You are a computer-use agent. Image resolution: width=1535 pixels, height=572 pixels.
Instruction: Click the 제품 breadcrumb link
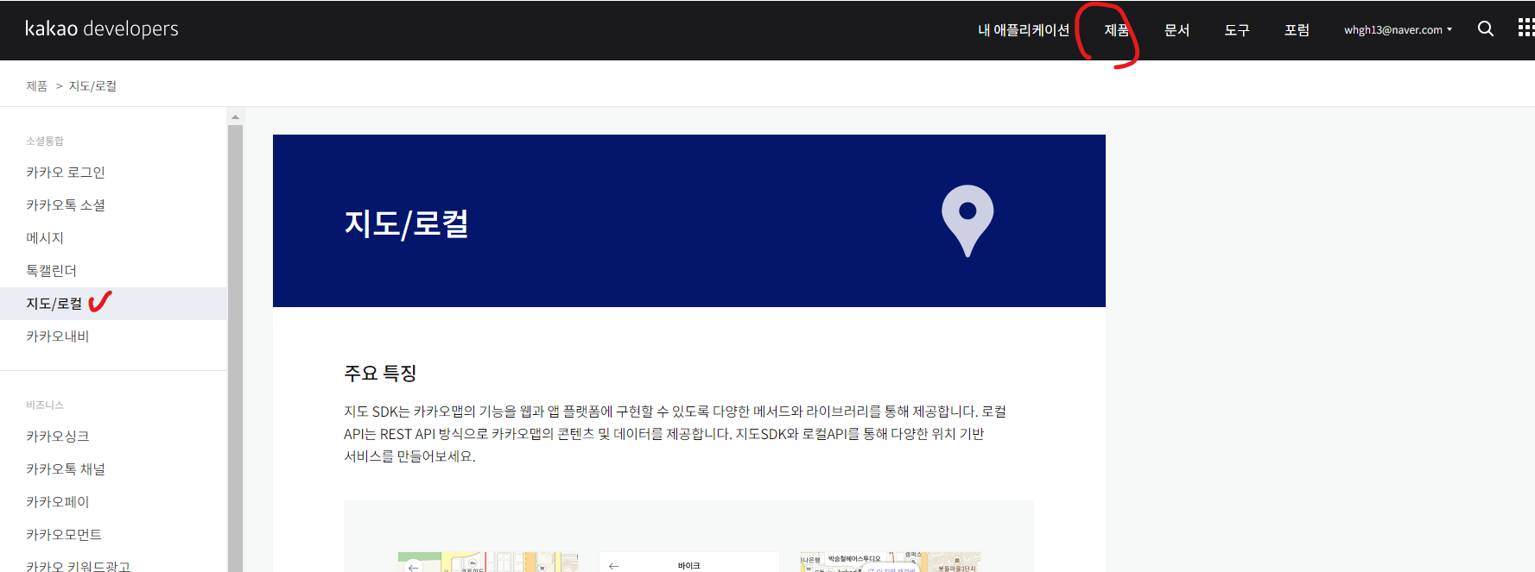(36, 86)
